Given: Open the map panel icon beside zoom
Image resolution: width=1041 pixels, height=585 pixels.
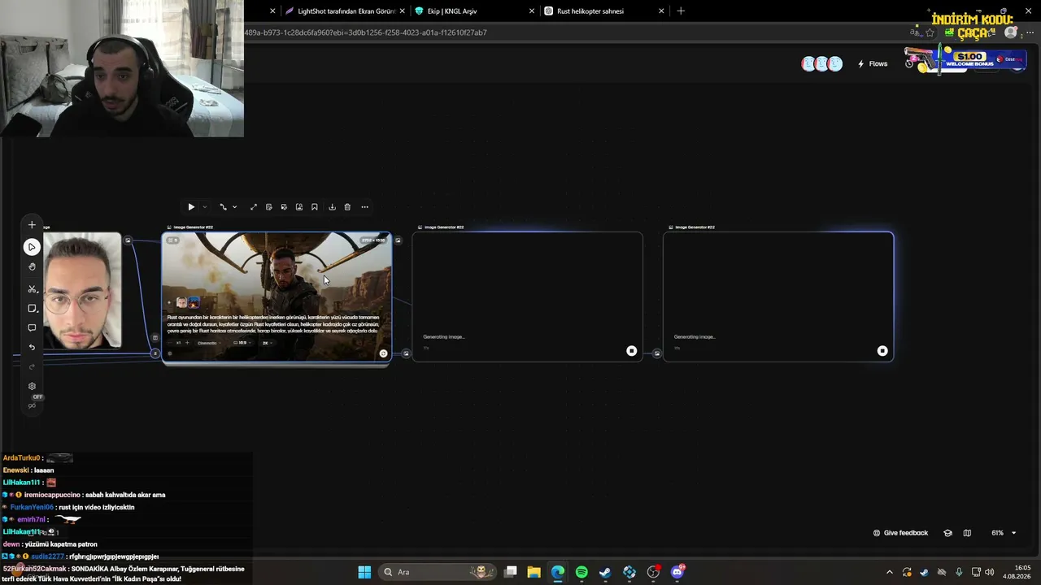Looking at the screenshot, I should point(967,533).
